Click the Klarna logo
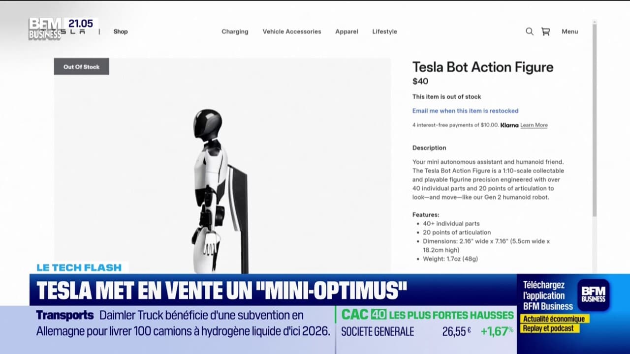Image resolution: width=630 pixels, height=354 pixels. [x=509, y=125]
